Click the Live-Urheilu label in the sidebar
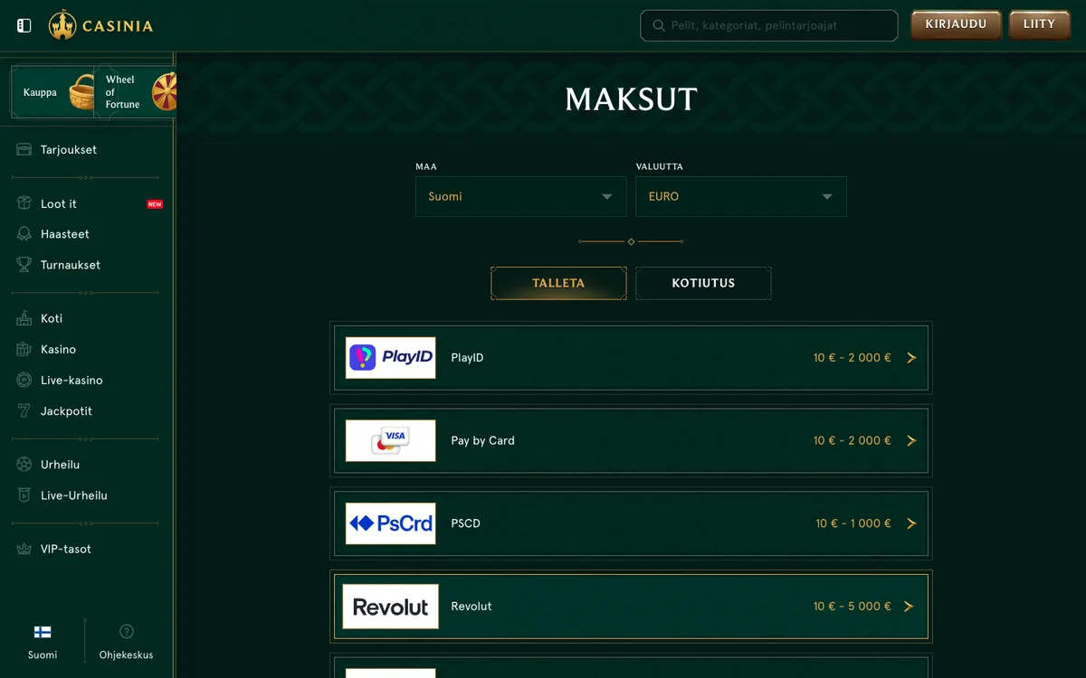1086x678 pixels. pos(74,495)
